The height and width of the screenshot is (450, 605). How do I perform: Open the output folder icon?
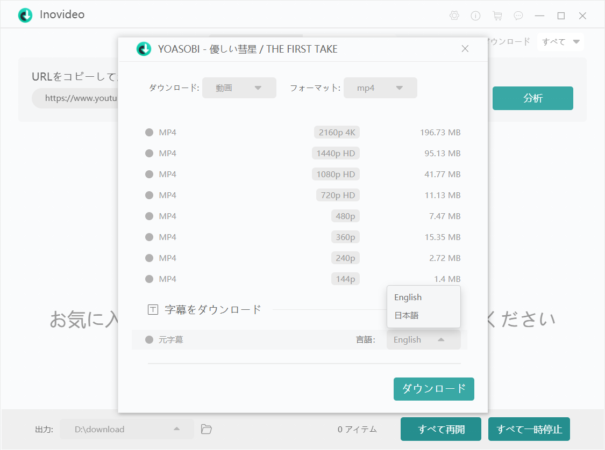207,429
